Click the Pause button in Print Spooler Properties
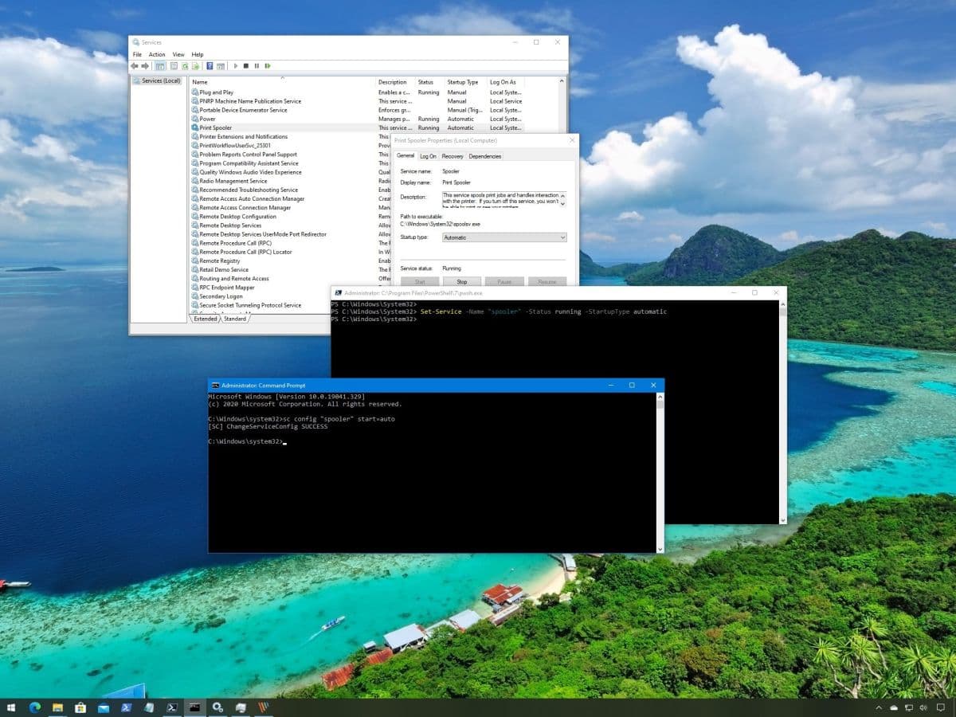Viewport: 956px width, 717px height. tap(504, 281)
